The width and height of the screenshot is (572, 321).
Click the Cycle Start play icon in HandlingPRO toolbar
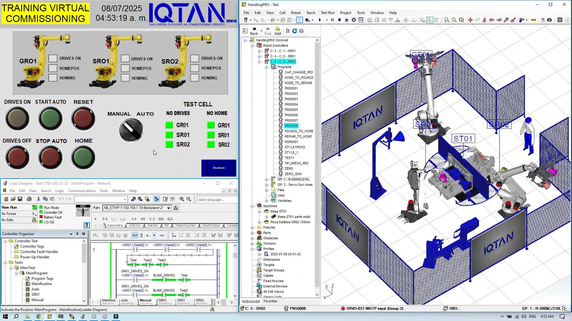320,20
